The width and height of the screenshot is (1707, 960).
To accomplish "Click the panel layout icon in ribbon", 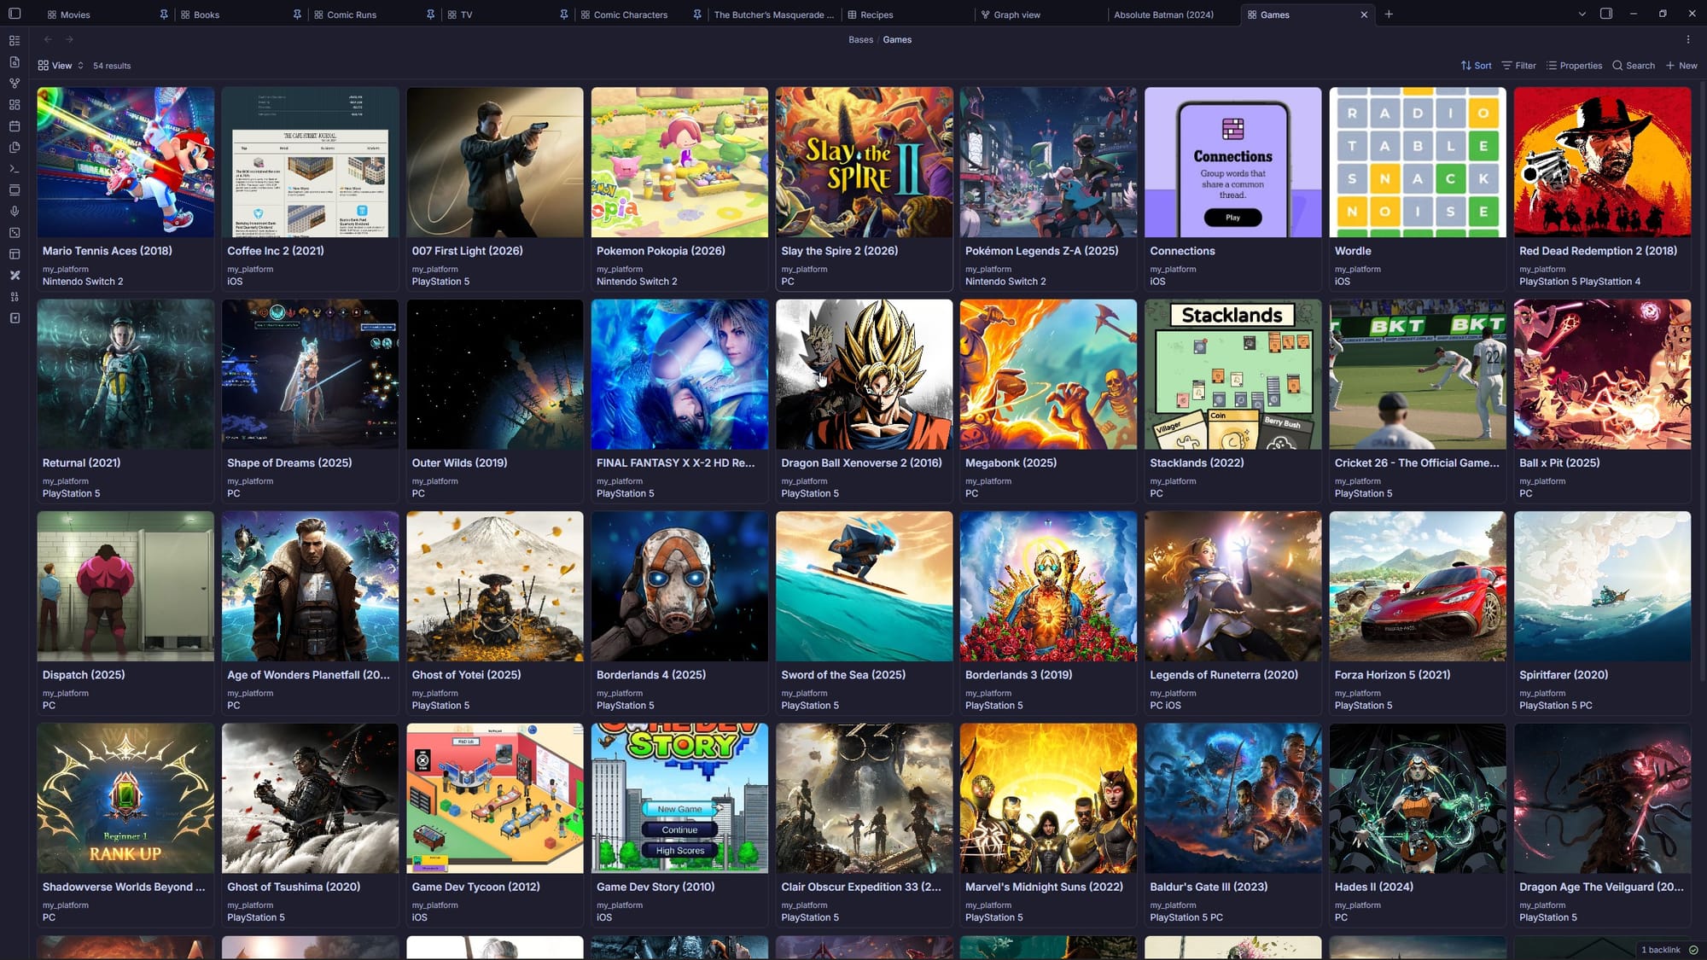I will (15, 254).
